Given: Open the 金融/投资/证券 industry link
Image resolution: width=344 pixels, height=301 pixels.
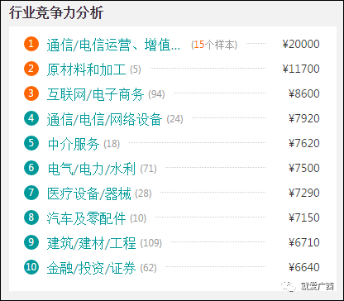Looking at the screenshot, I should click(91, 268).
